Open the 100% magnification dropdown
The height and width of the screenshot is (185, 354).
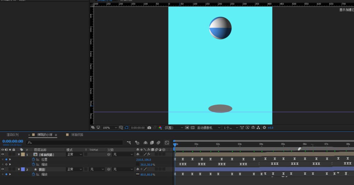(x=109, y=128)
